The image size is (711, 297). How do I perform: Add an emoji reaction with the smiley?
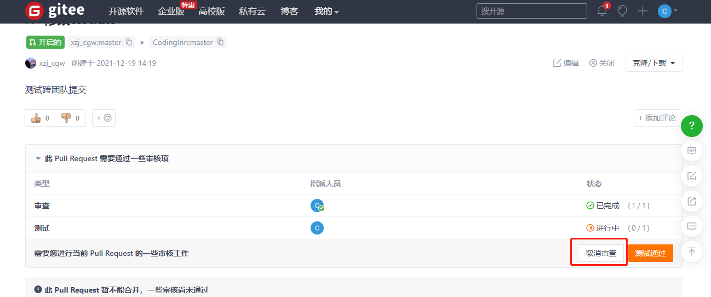point(104,118)
